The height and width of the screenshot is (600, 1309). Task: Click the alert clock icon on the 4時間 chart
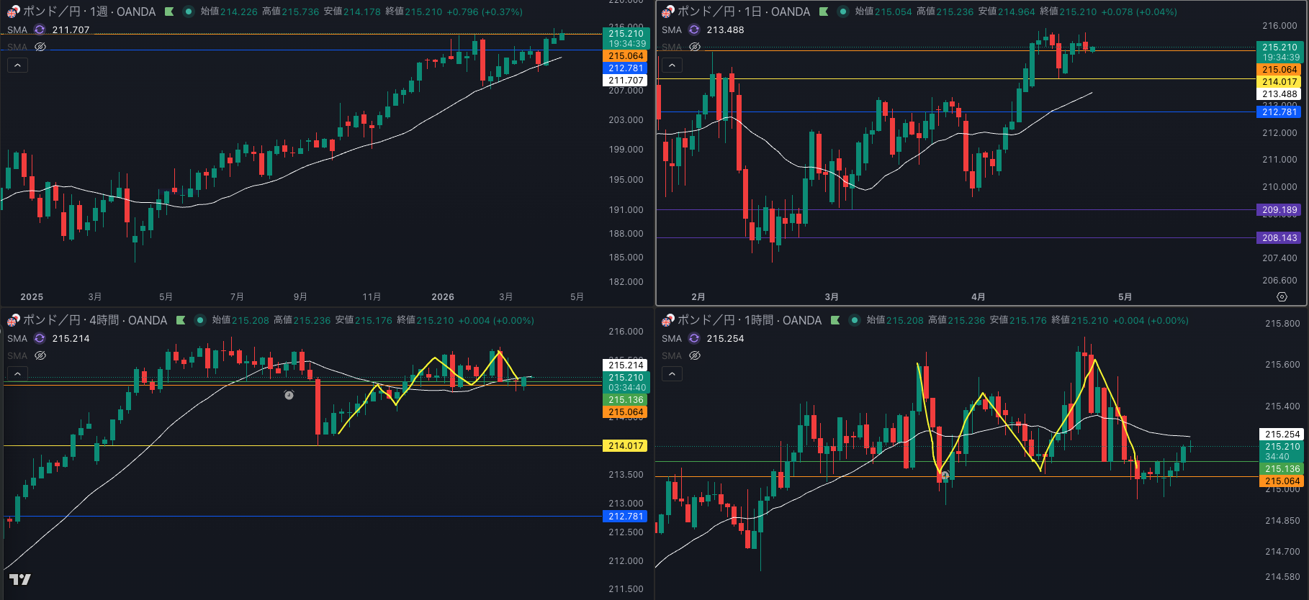coord(289,395)
